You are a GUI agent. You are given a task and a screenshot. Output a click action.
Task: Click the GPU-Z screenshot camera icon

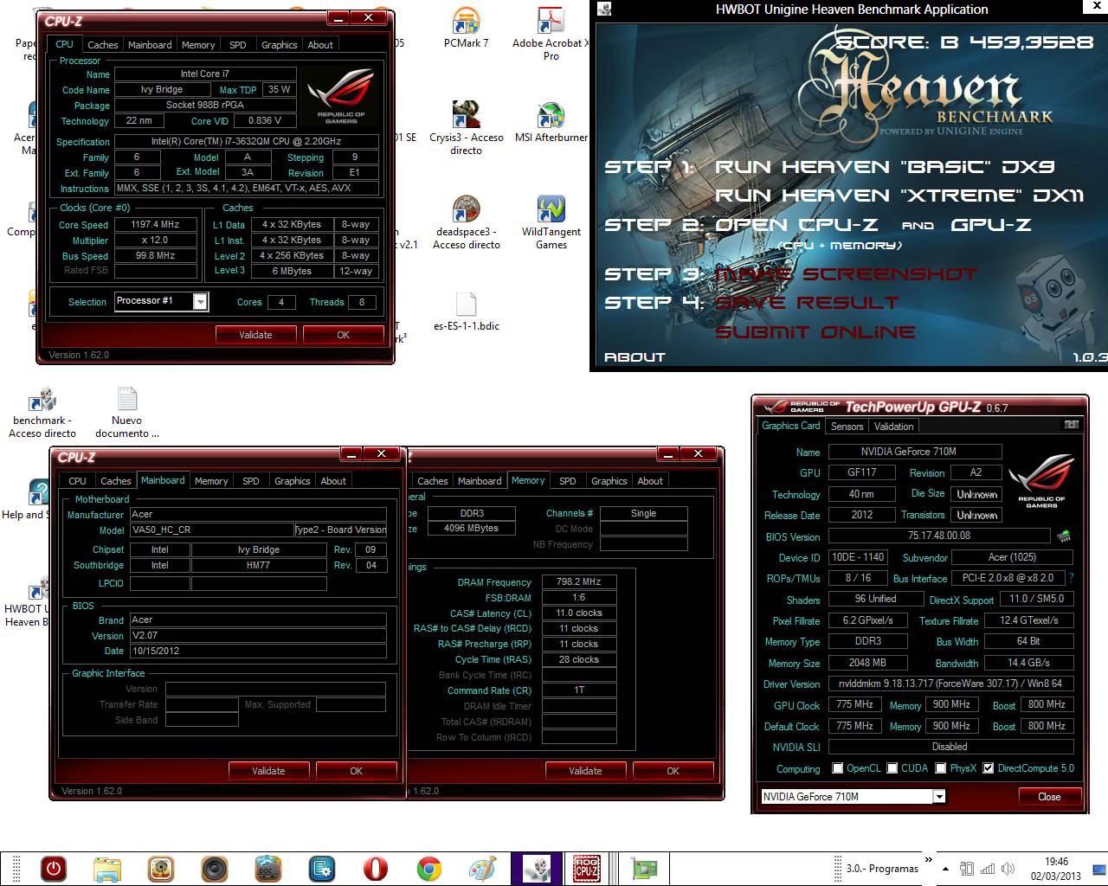pyautogui.click(x=1071, y=425)
